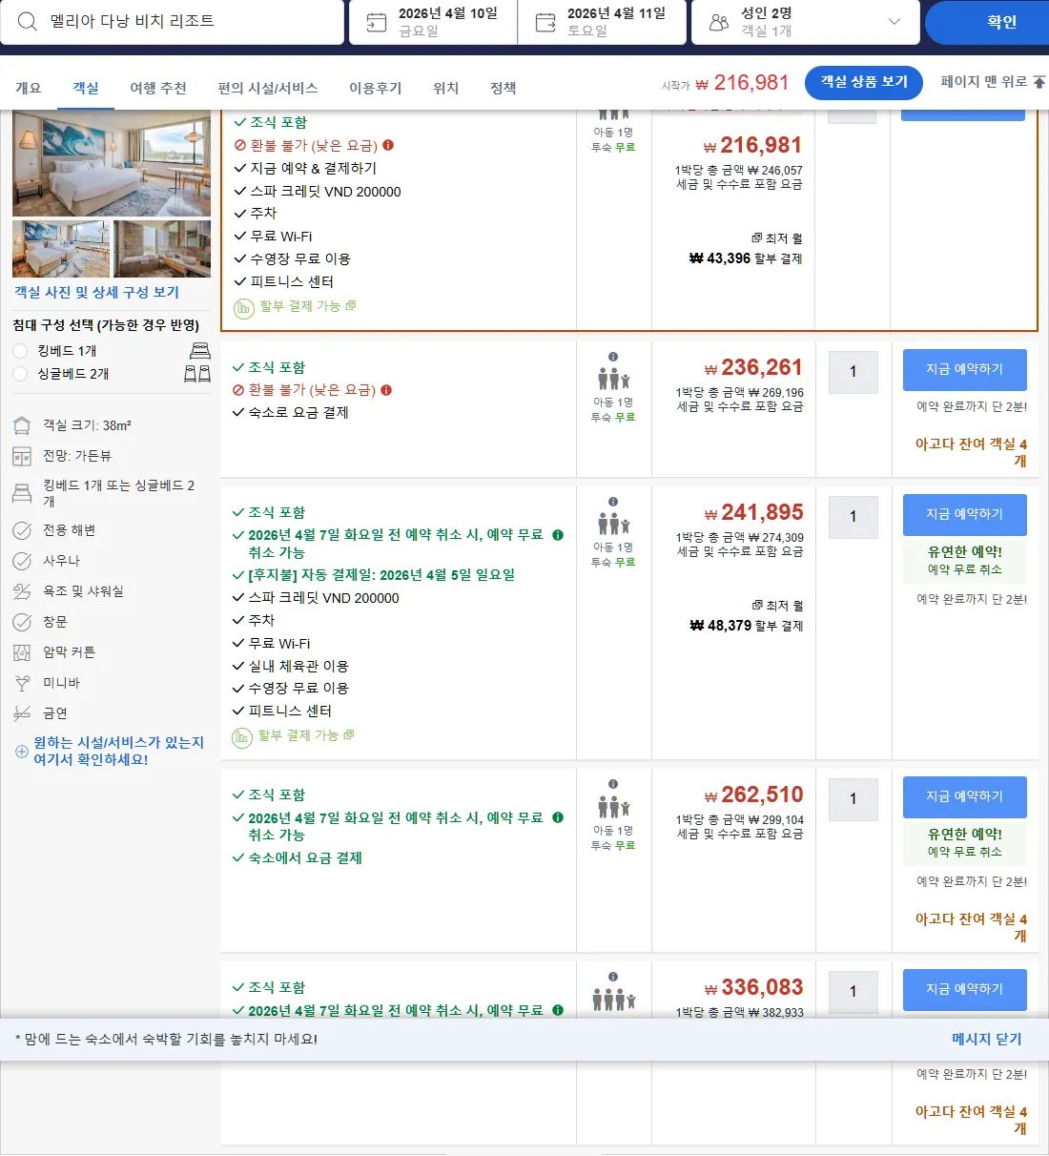This screenshot has width=1049, height=1156.
Task: Switch to the 여행 추천 tab
Action: (x=158, y=88)
